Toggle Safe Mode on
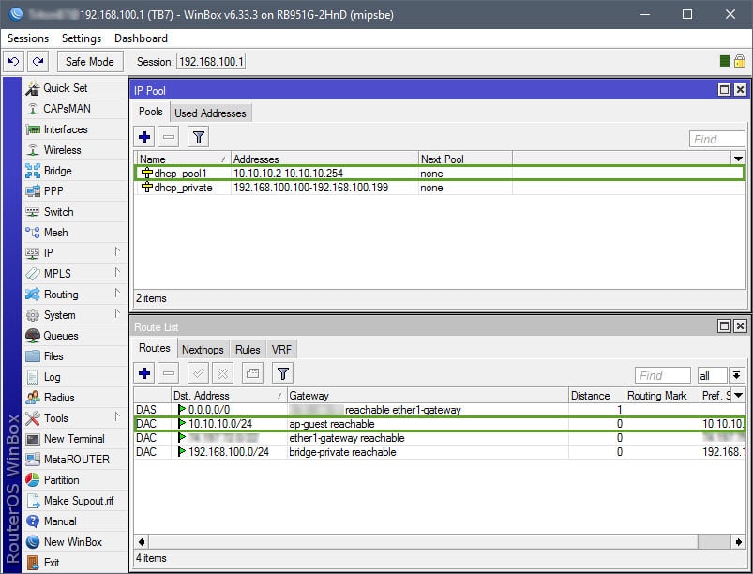This screenshot has height=574, width=753. pyautogui.click(x=90, y=62)
